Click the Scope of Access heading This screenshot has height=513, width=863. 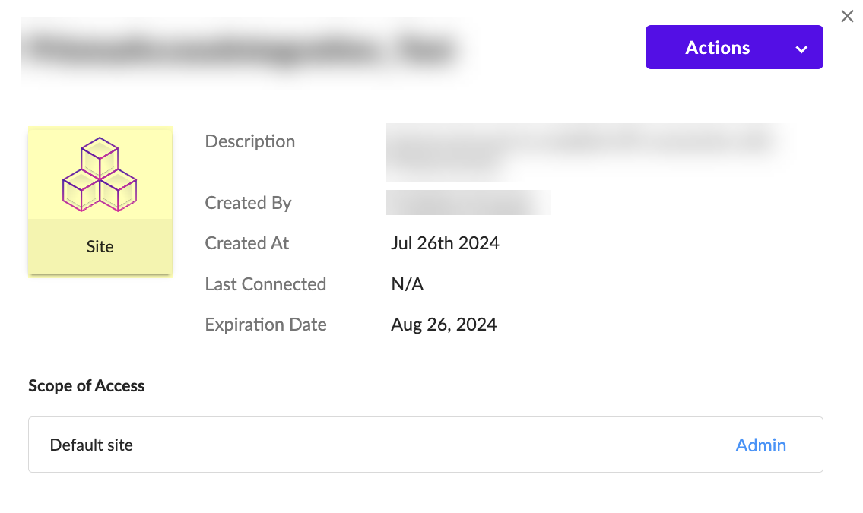click(86, 385)
